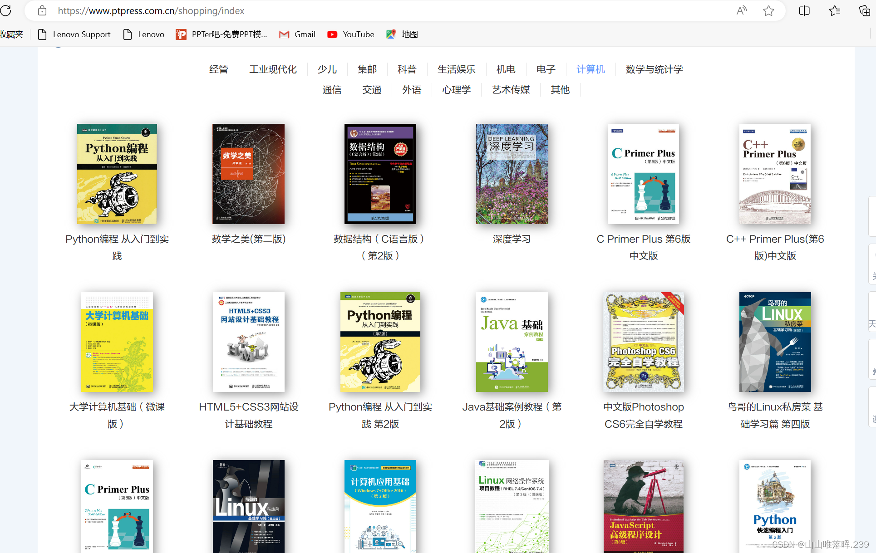Click the Python编程 从入门到实践 cover thumbnail
This screenshot has width=876, height=553.
click(x=117, y=174)
